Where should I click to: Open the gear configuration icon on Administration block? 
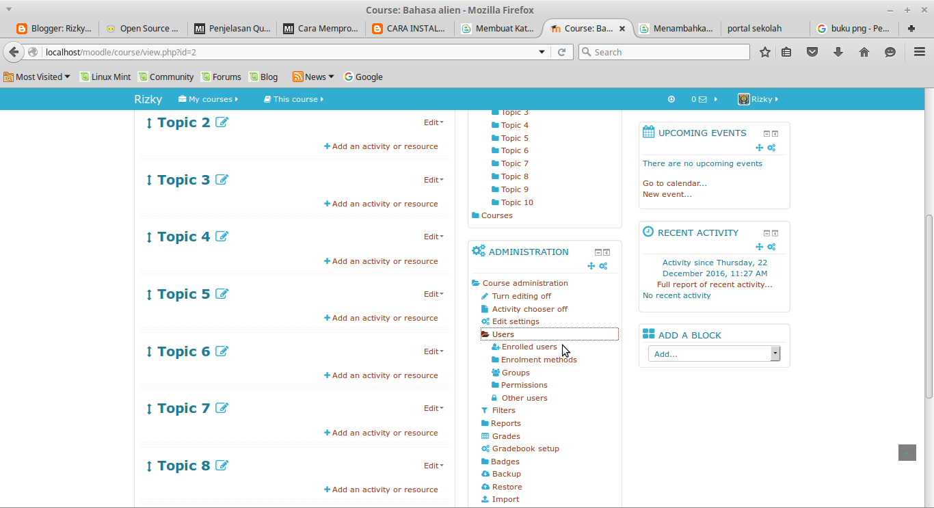pos(603,266)
